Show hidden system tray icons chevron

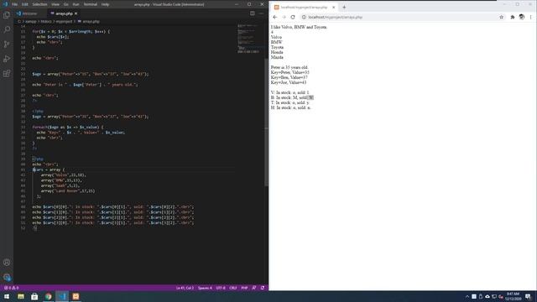tap(467, 296)
